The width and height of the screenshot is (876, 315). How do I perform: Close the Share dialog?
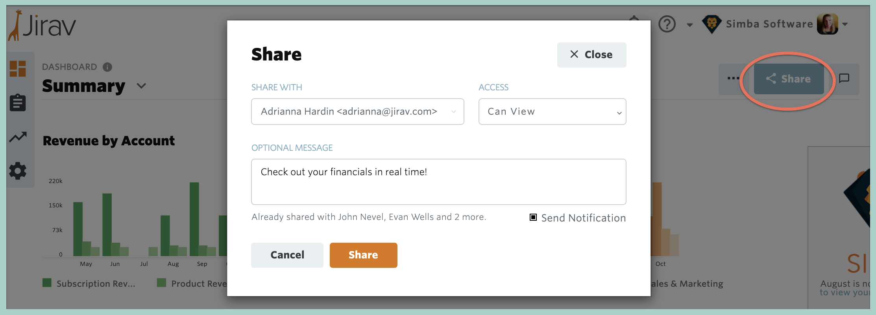591,55
